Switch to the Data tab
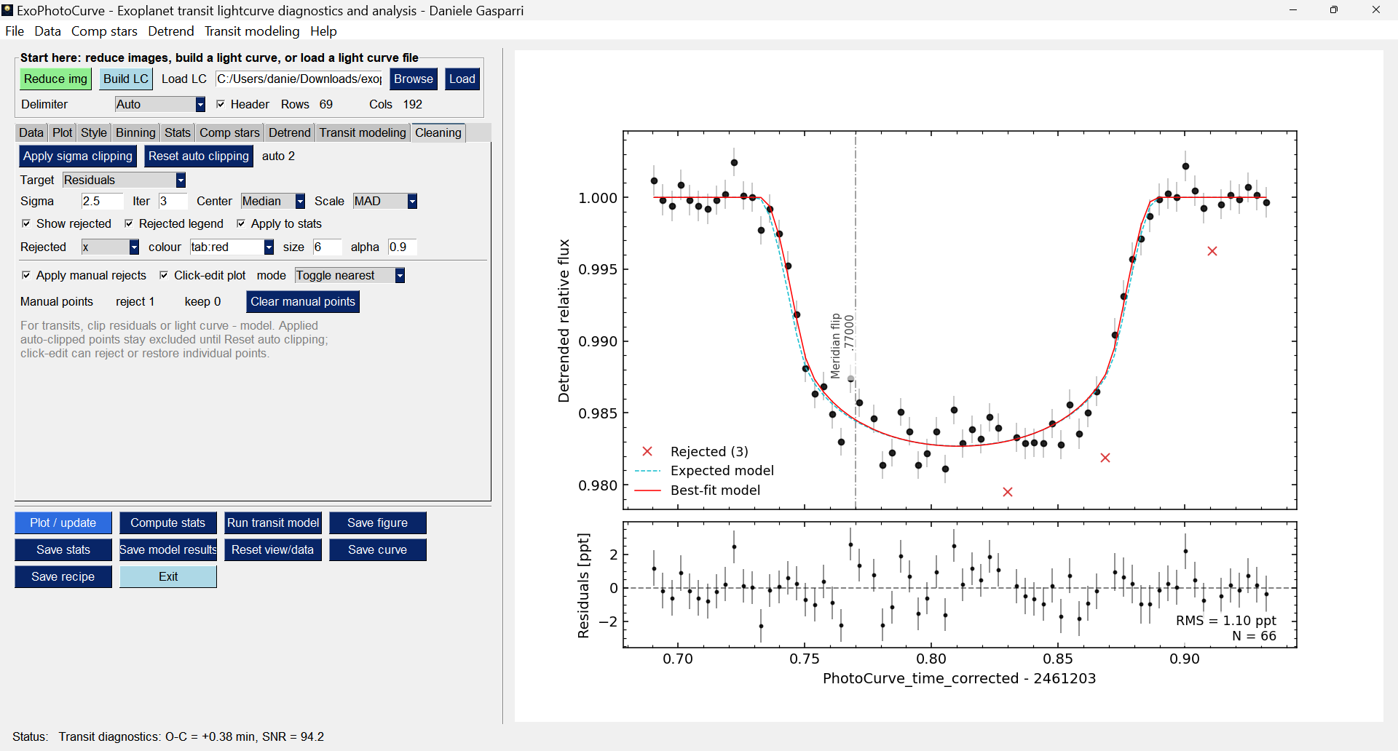 click(x=31, y=133)
